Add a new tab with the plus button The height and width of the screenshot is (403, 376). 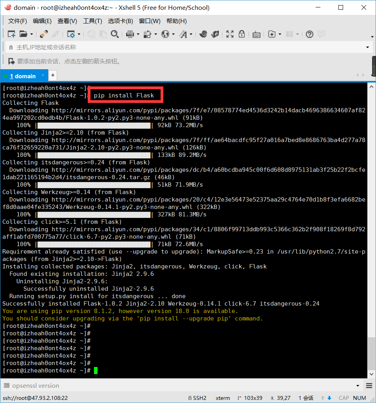[x=53, y=75]
